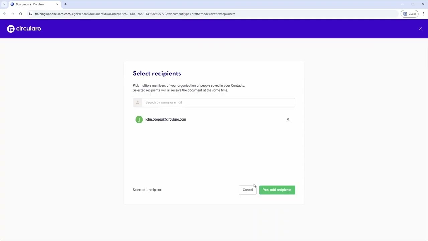
Task: Click the Selected 1 recipient text
Action: point(147,190)
